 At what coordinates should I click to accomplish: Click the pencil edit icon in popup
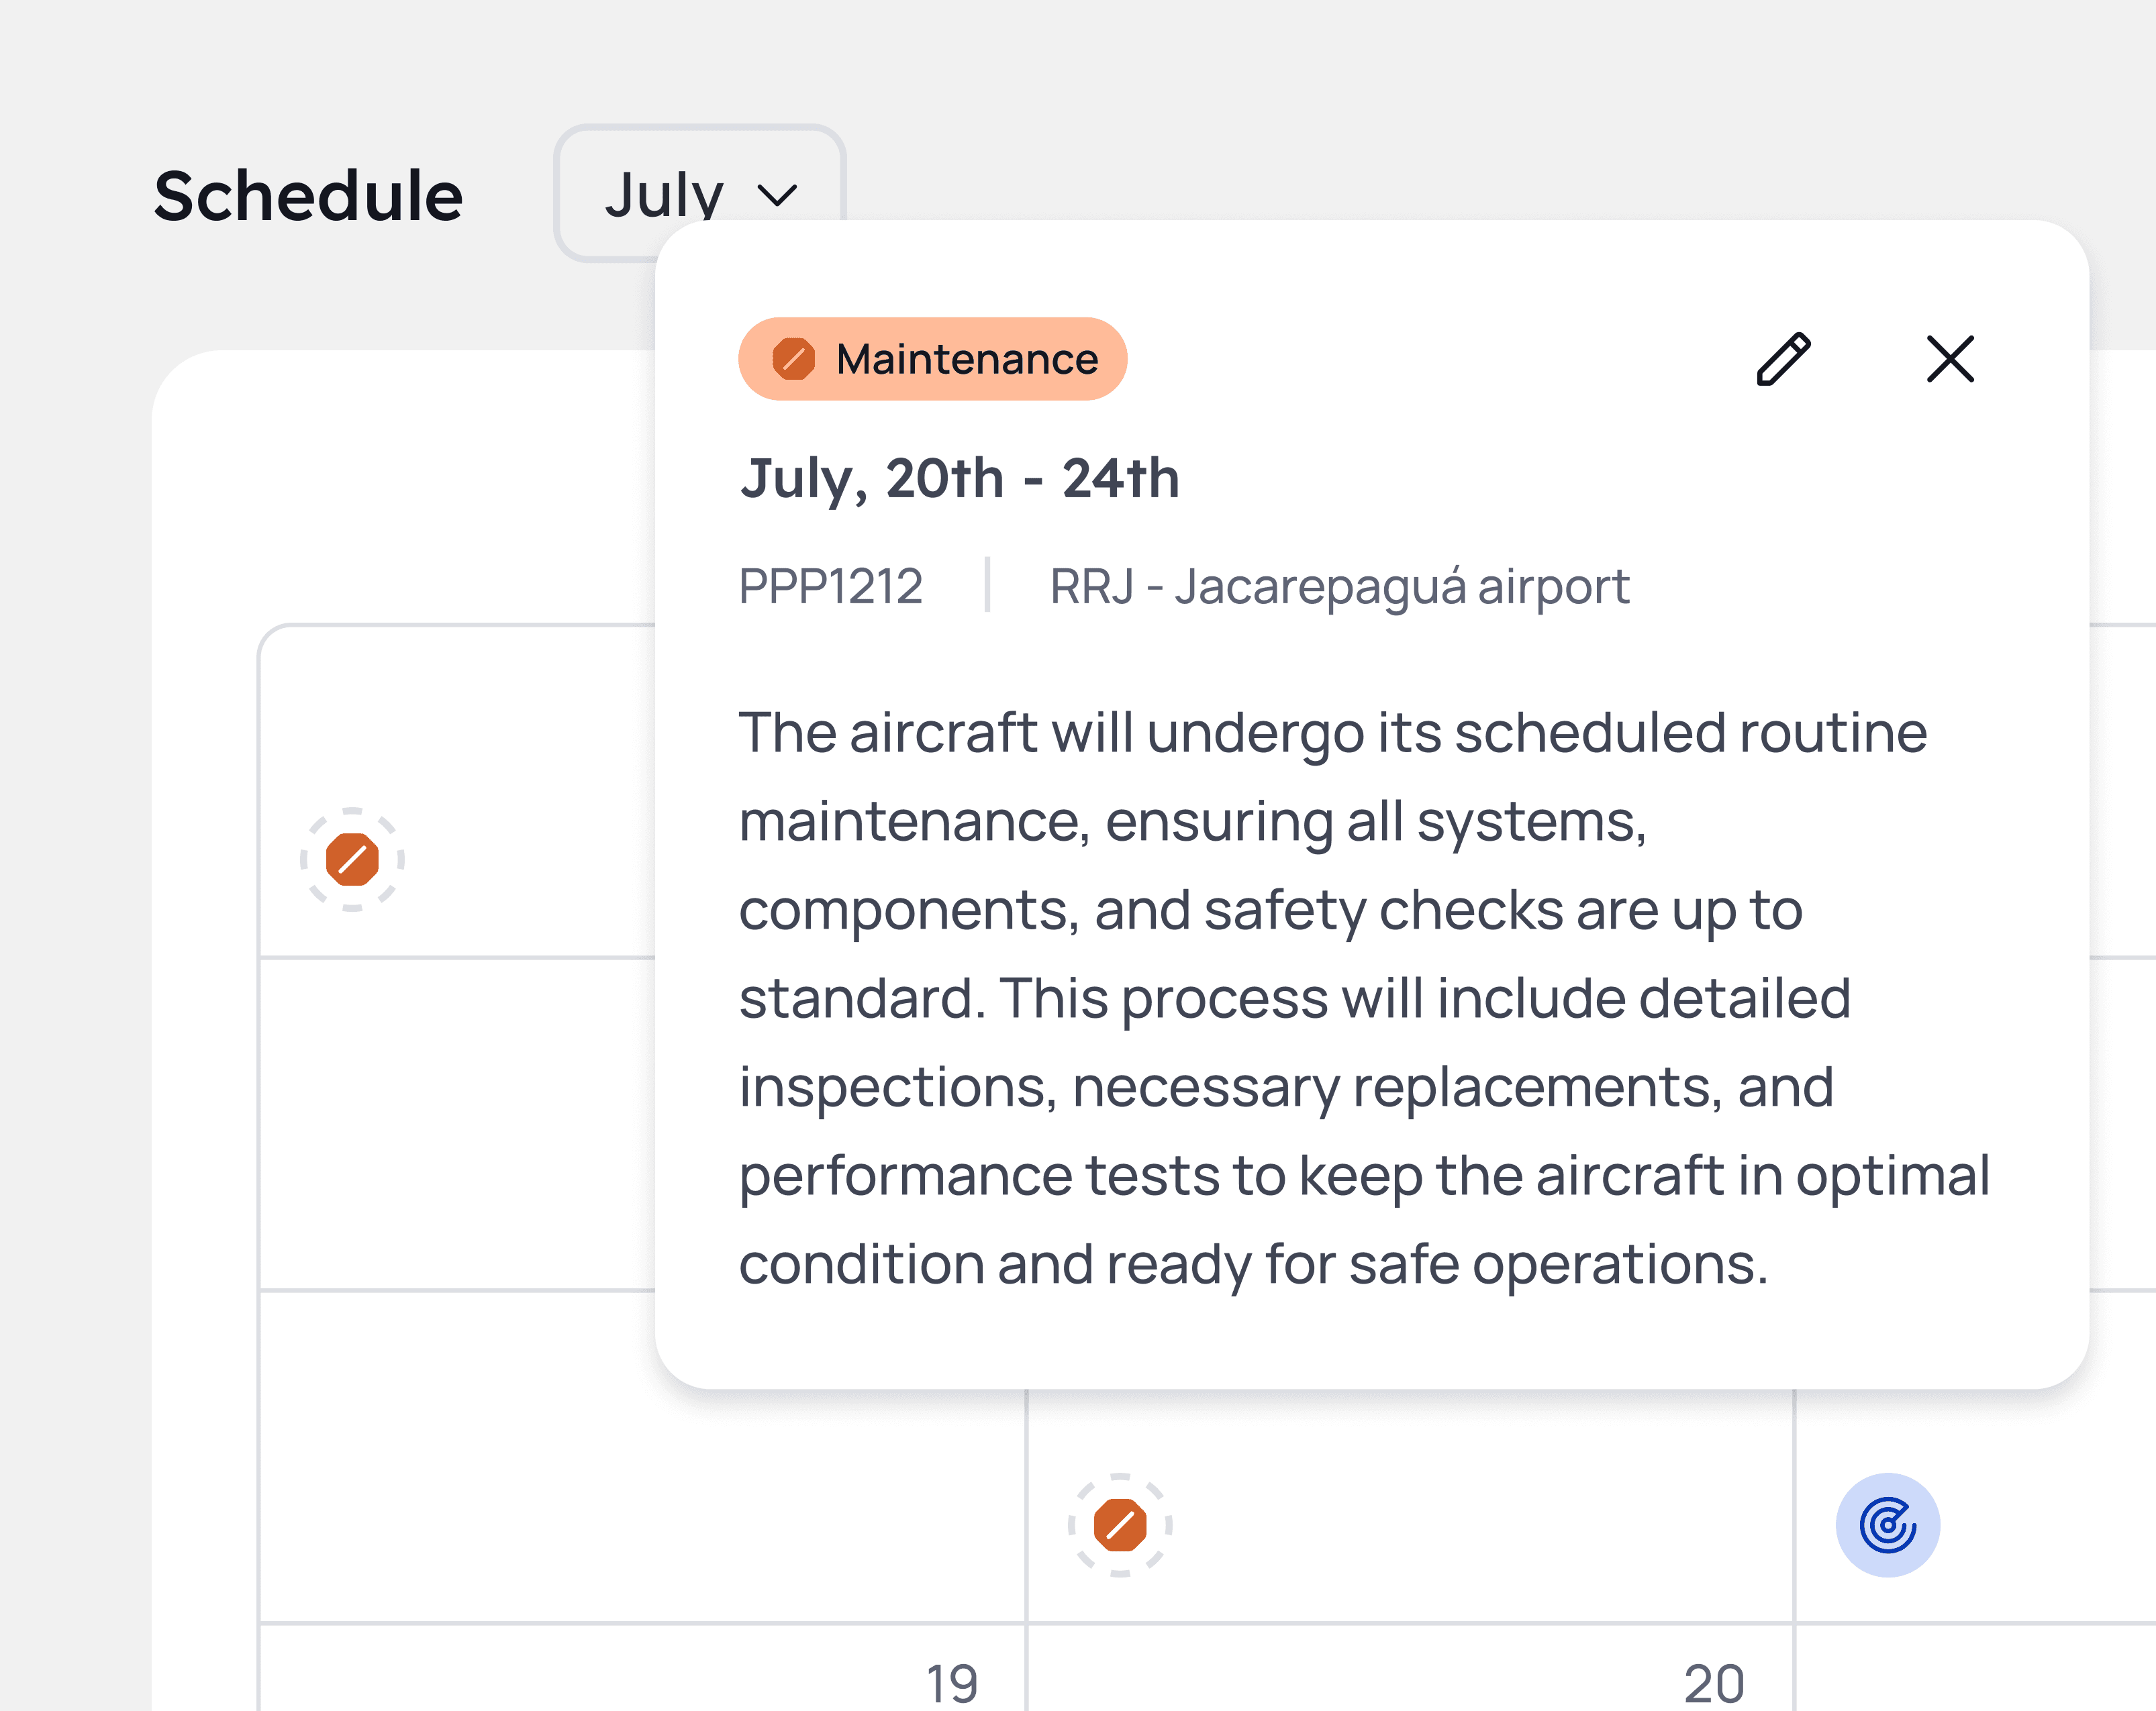tap(1783, 359)
